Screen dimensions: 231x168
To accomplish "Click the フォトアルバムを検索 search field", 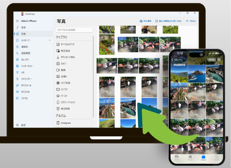I will [x=74, y=30].
